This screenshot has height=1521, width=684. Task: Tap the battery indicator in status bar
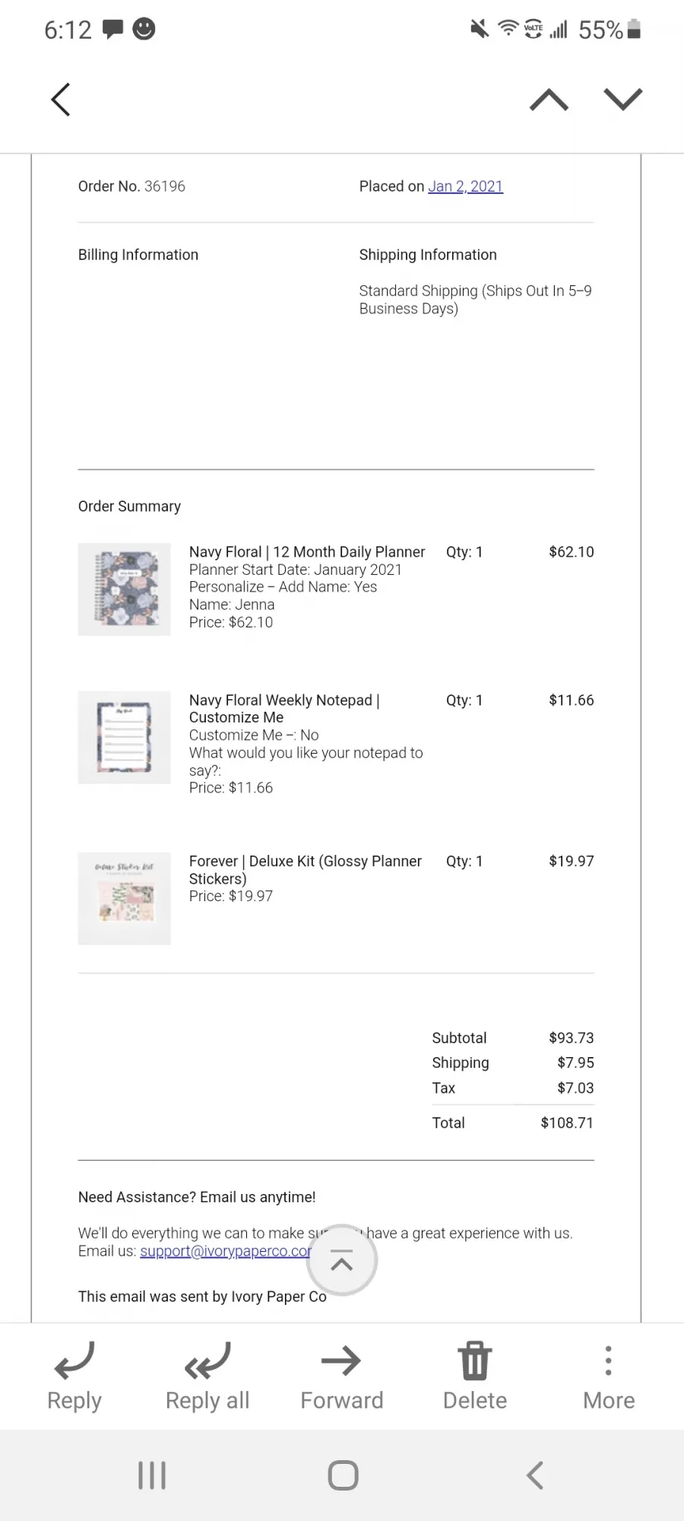click(634, 29)
